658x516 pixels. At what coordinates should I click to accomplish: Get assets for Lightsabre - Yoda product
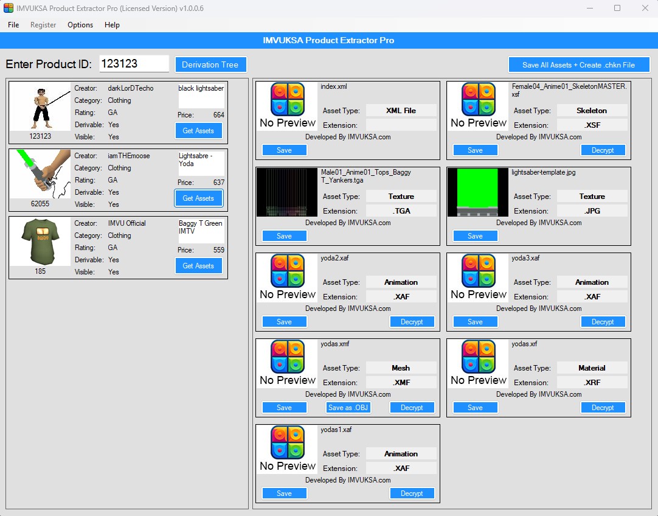198,198
